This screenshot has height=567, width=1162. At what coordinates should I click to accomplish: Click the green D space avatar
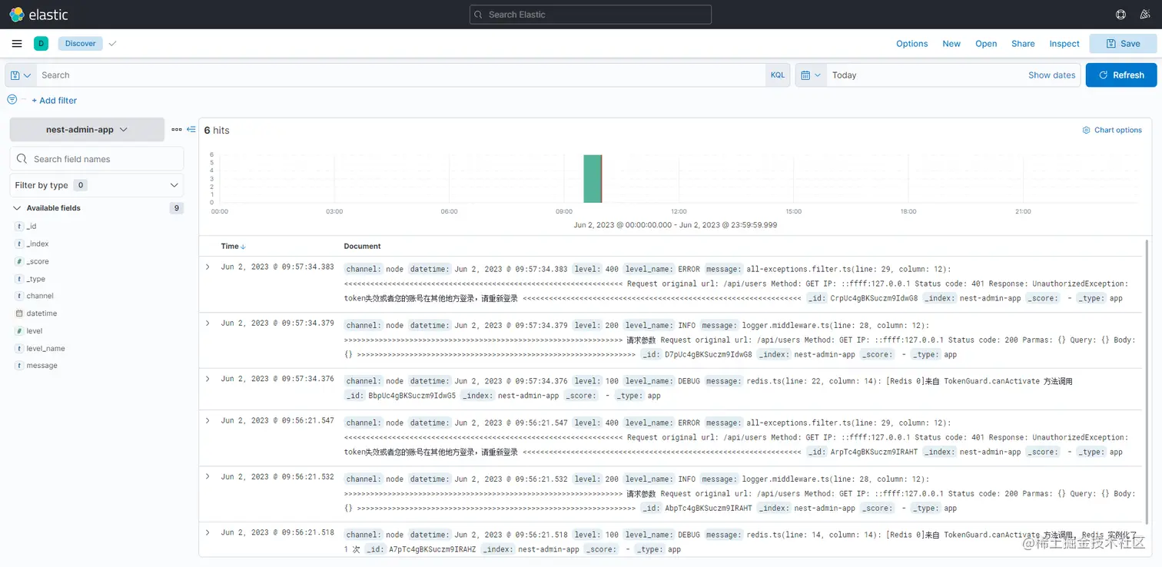coord(41,44)
